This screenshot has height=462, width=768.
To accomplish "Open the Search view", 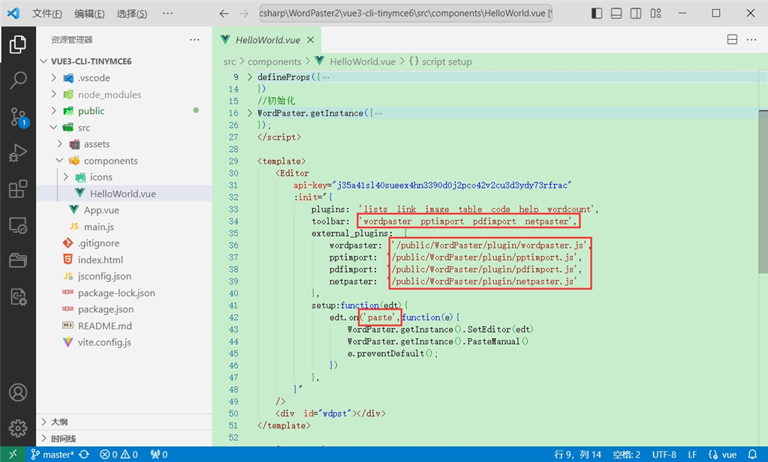I will point(18,80).
